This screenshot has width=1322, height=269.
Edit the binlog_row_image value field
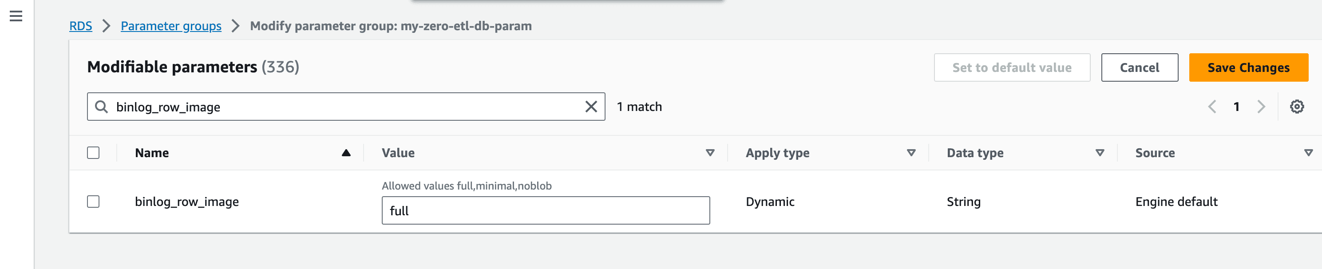pyautogui.click(x=546, y=210)
